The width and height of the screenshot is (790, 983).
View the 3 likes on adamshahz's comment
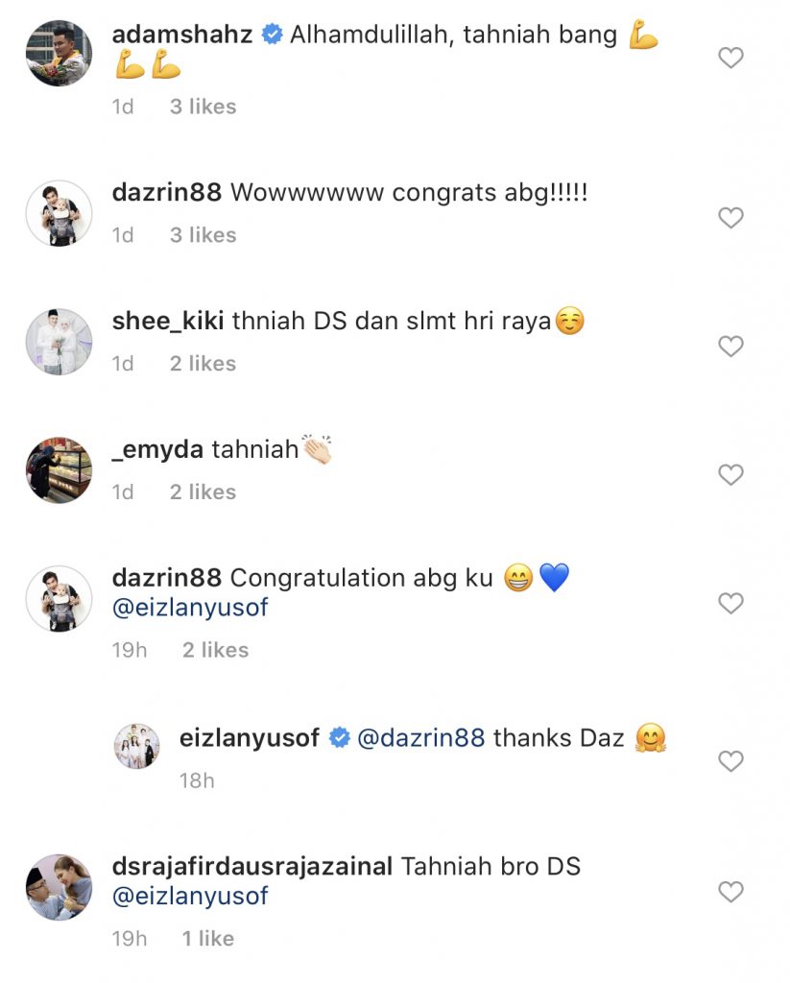click(203, 107)
